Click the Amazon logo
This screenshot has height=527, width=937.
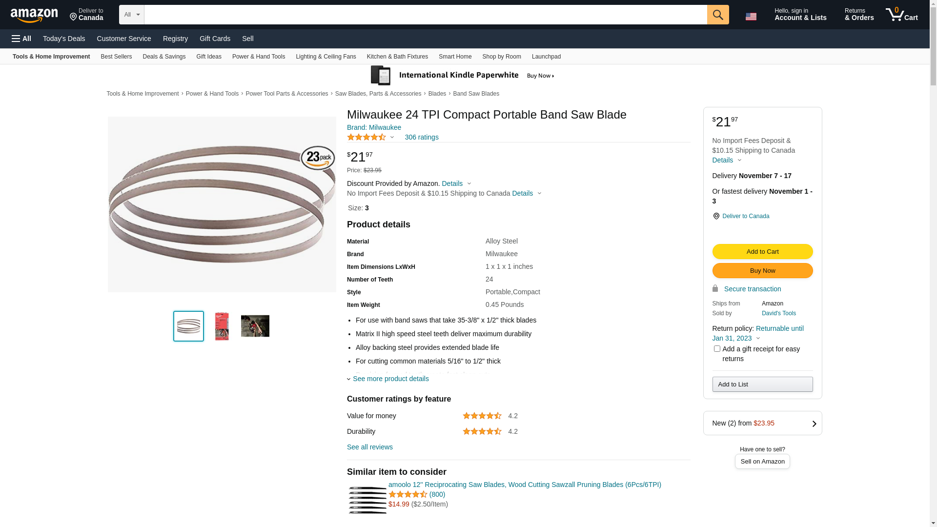click(x=34, y=16)
